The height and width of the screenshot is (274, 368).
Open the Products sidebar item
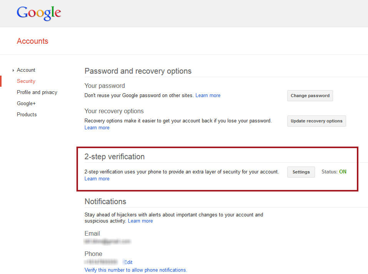coord(27,114)
